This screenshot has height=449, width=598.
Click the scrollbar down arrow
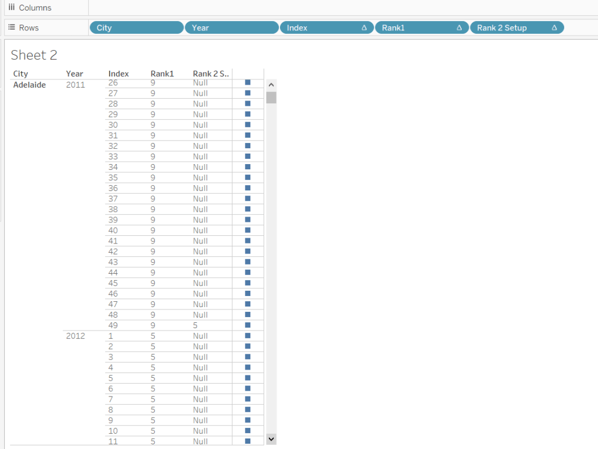271,438
